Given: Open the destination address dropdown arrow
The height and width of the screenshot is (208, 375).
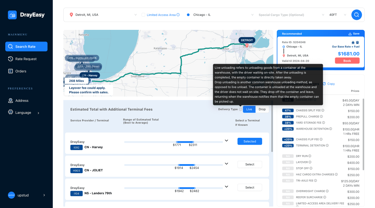Looking at the screenshot, I should [135, 15].
